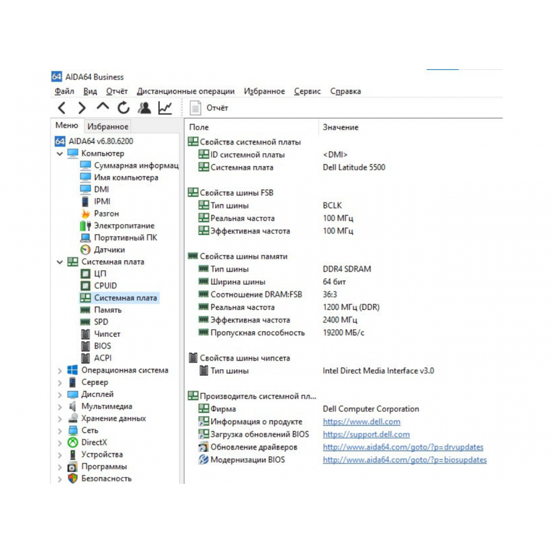Select Суммарная информация in the tree
Screen dimensions: 553x553
pyautogui.click(x=129, y=165)
